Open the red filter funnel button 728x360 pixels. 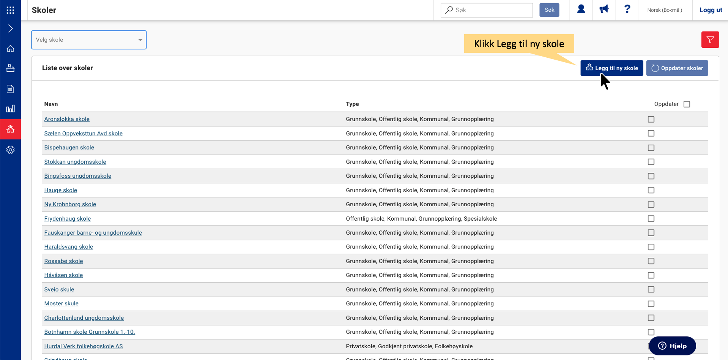coord(710,39)
